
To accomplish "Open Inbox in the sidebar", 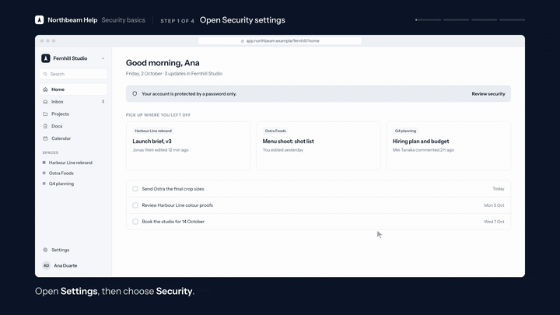I will click(73, 102).
